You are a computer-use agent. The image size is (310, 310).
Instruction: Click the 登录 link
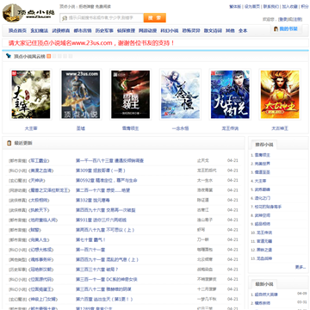282,20
